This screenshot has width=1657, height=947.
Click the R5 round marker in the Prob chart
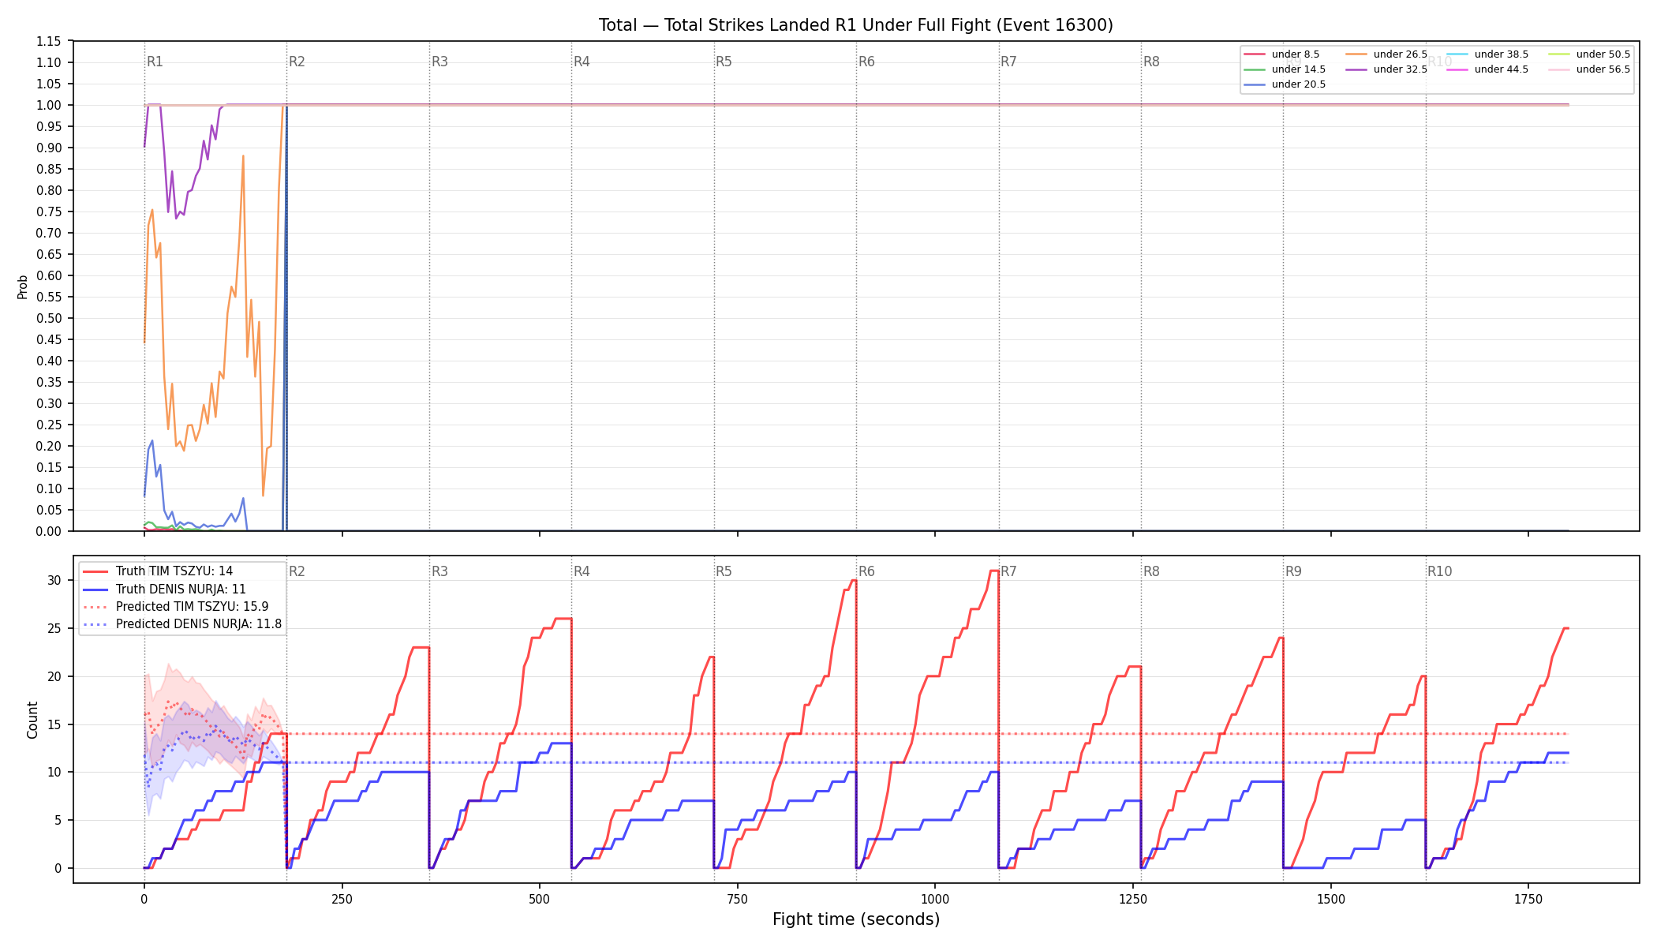[x=724, y=62]
